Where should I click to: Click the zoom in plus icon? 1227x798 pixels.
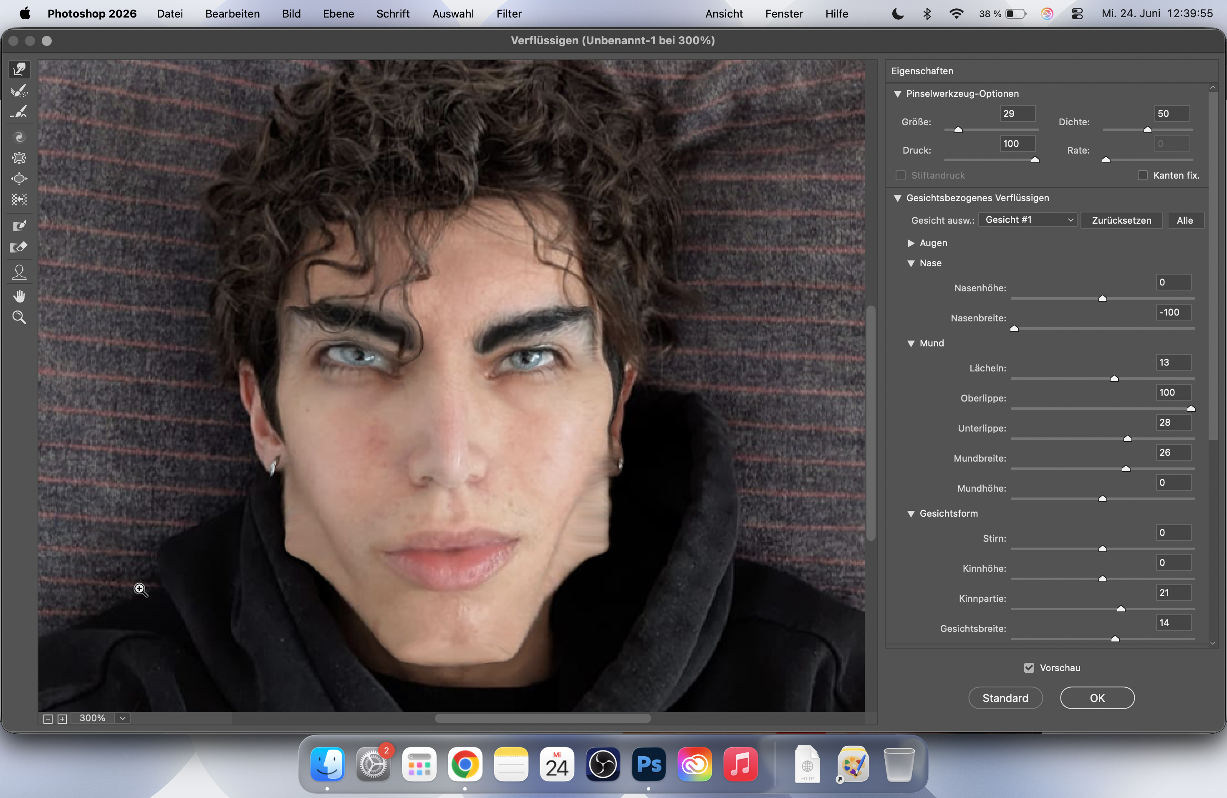62,719
